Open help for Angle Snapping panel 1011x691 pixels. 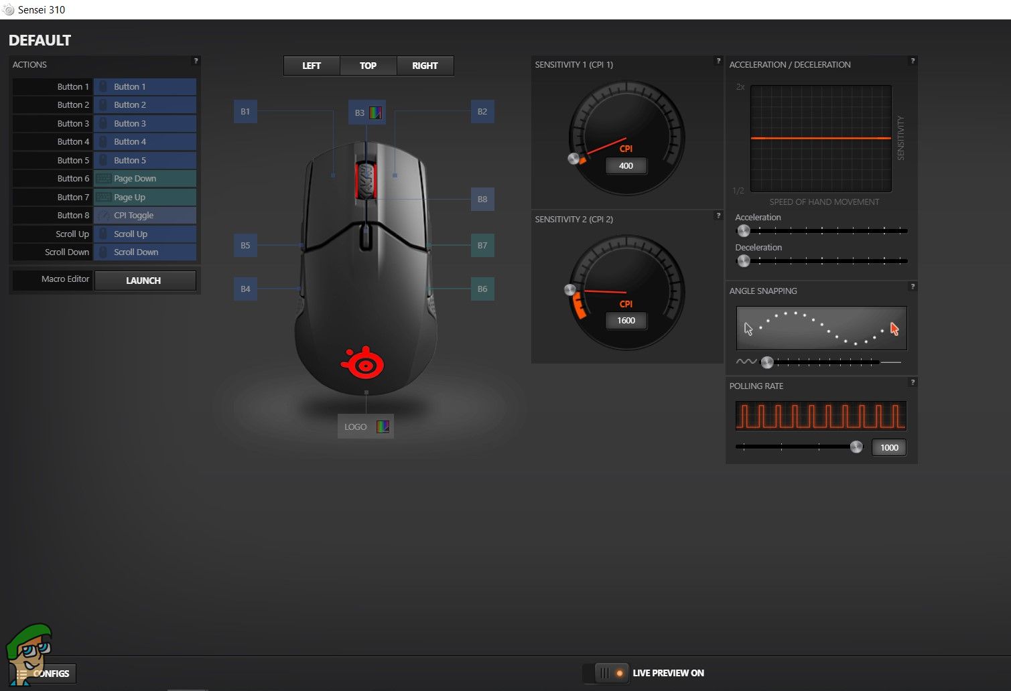click(x=913, y=287)
